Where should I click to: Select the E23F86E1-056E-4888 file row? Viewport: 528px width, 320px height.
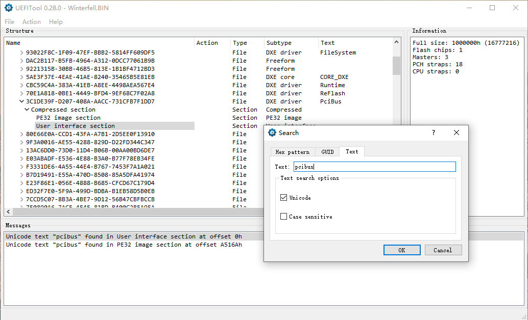tap(90, 183)
